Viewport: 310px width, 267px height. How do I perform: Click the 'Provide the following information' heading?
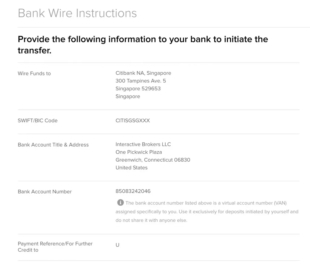click(x=143, y=45)
